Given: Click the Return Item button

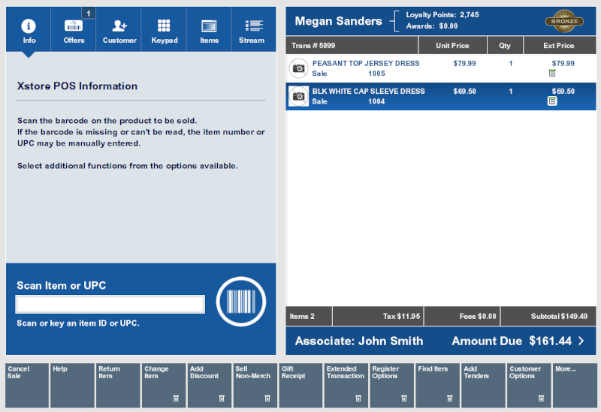Looking at the screenshot, I should point(118,386).
